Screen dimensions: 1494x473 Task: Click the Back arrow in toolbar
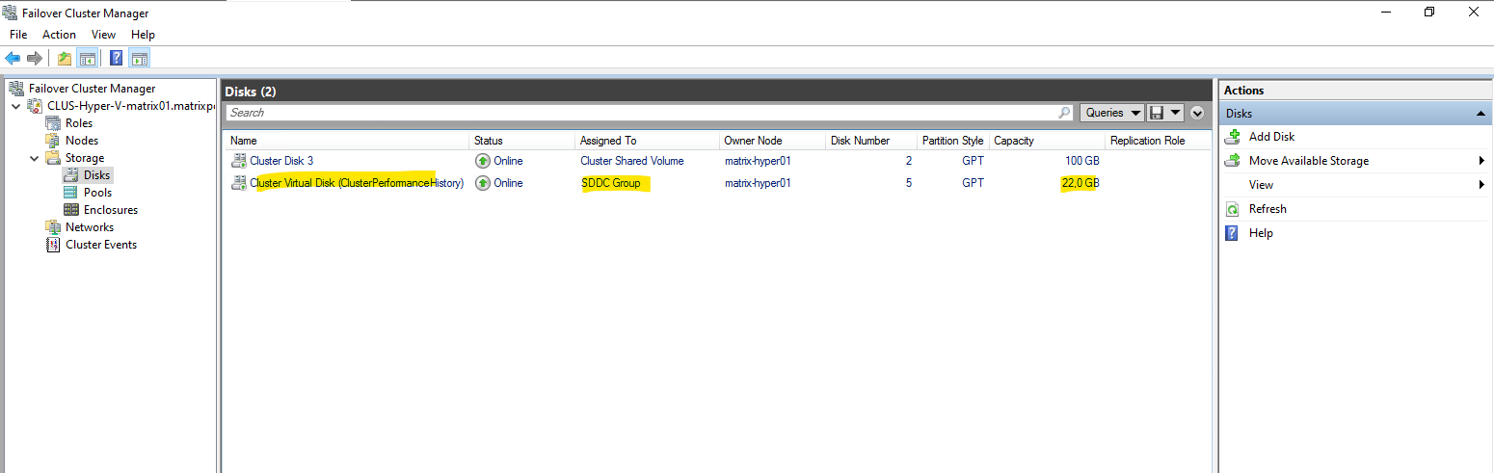click(x=13, y=58)
